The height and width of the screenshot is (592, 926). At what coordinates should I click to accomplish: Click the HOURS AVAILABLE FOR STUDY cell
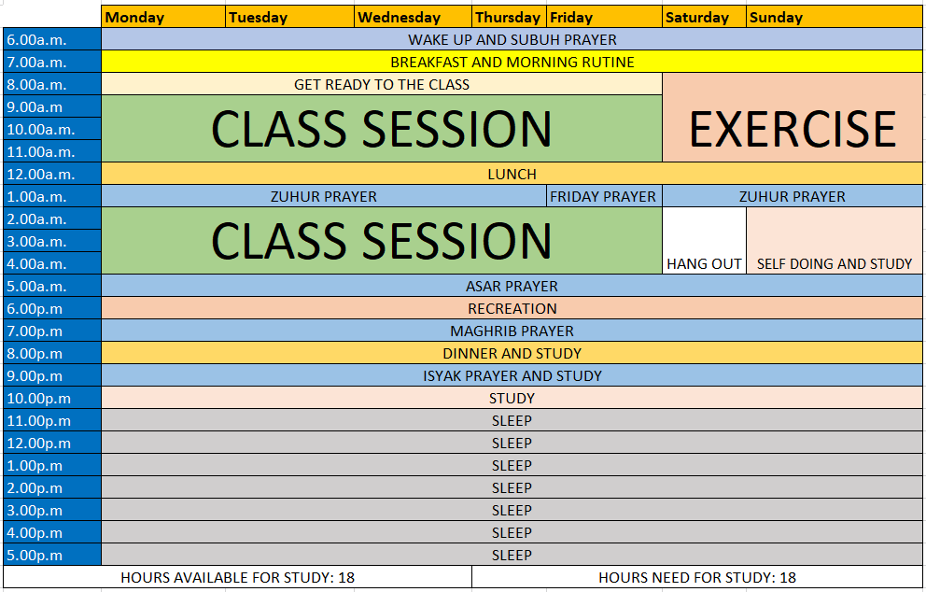[238, 578]
